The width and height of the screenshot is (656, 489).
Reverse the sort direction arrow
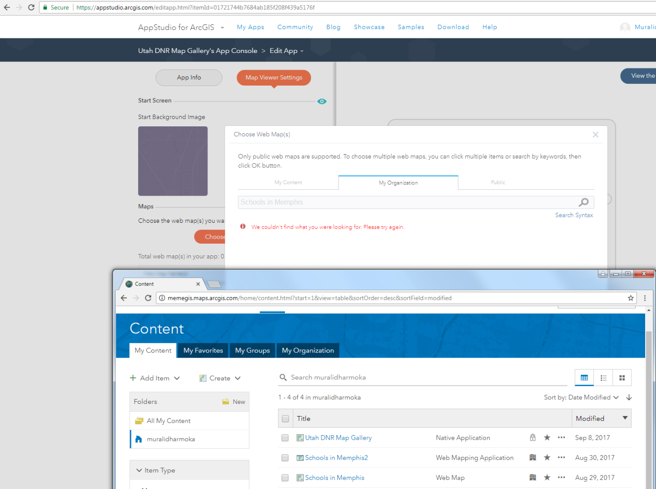[x=629, y=398]
